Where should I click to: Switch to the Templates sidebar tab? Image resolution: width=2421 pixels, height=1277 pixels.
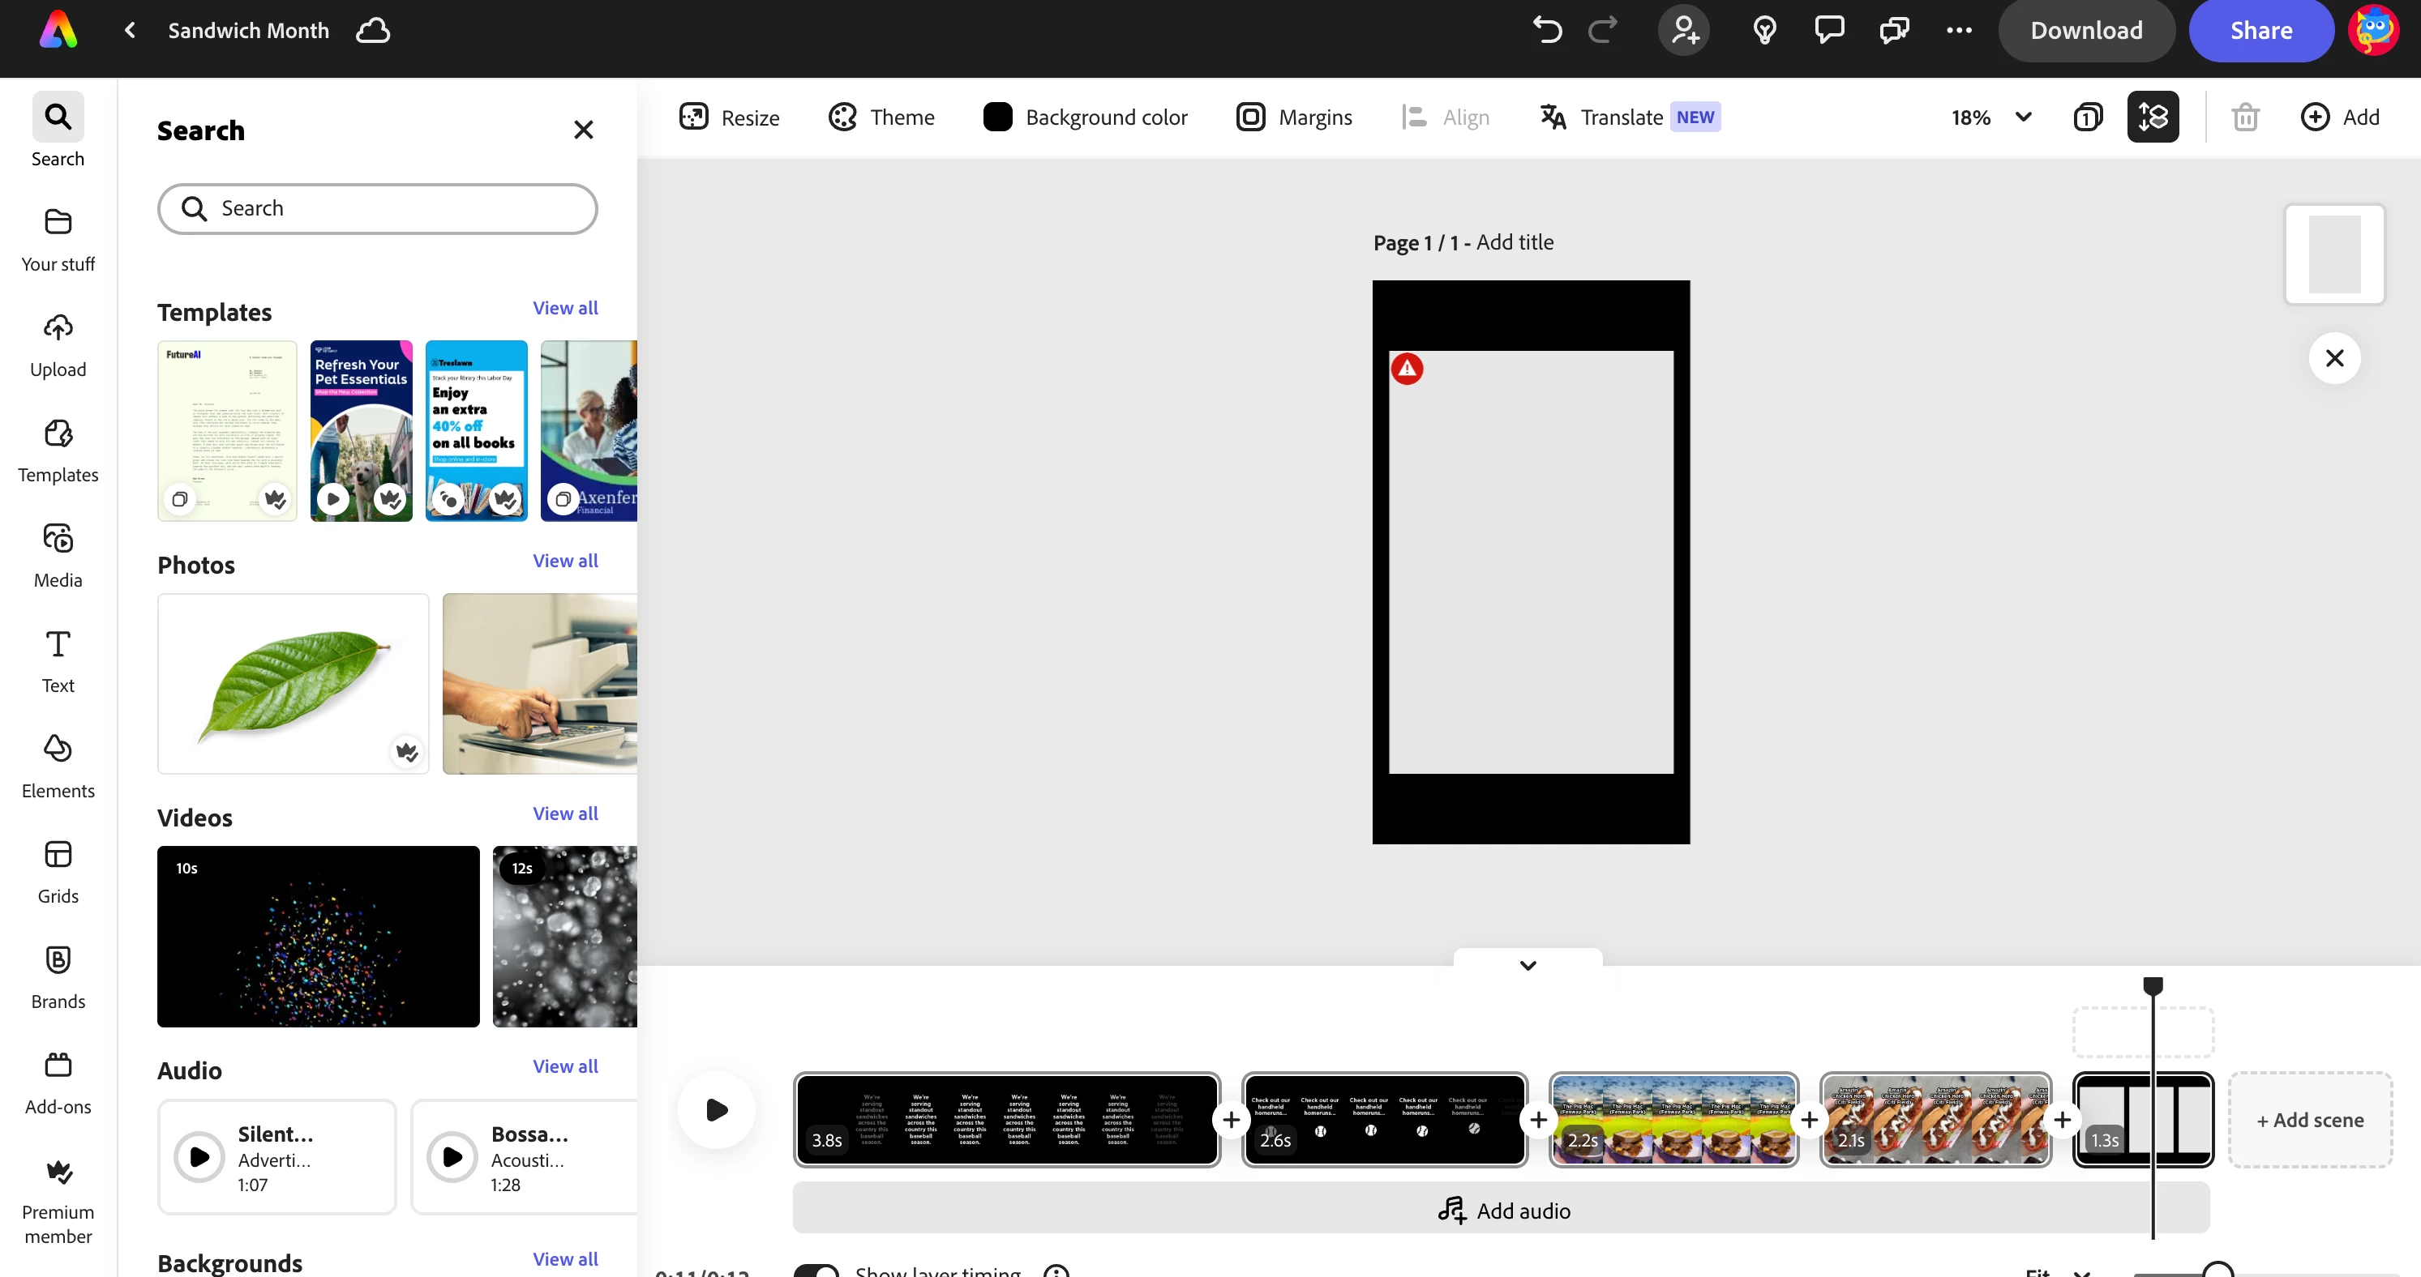pyautogui.click(x=58, y=451)
